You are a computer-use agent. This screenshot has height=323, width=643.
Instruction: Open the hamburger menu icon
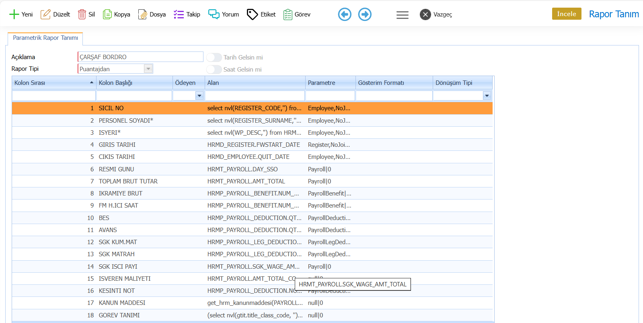(403, 15)
